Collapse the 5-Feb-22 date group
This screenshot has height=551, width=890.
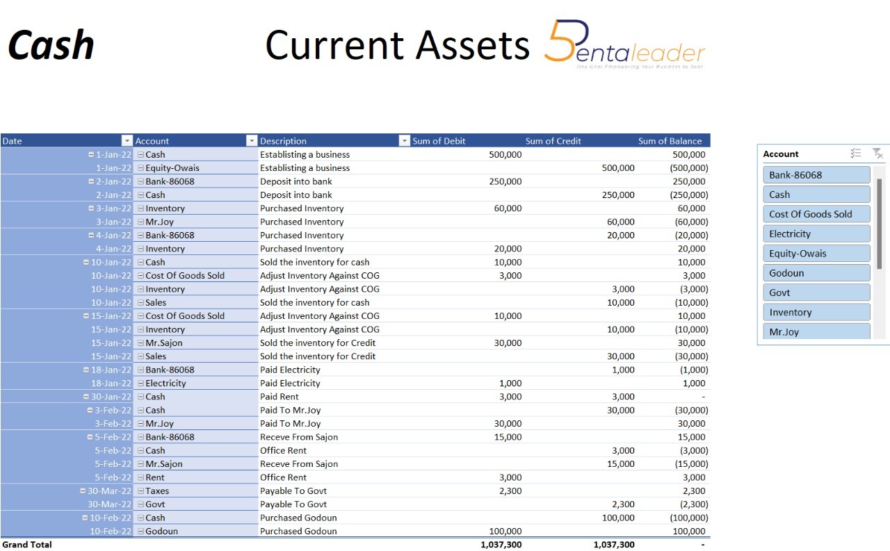click(x=90, y=438)
